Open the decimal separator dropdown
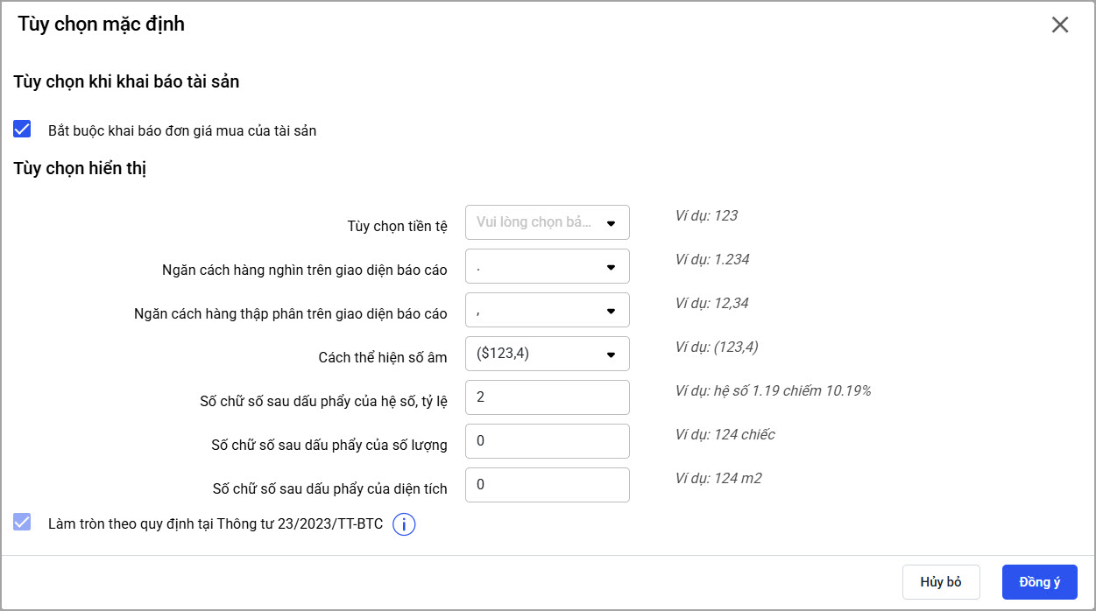Viewport: 1096px width, 611px height. [x=547, y=310]
